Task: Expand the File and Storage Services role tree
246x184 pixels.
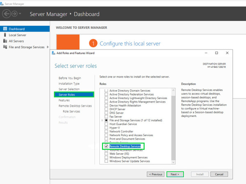Action: (102, 120)
